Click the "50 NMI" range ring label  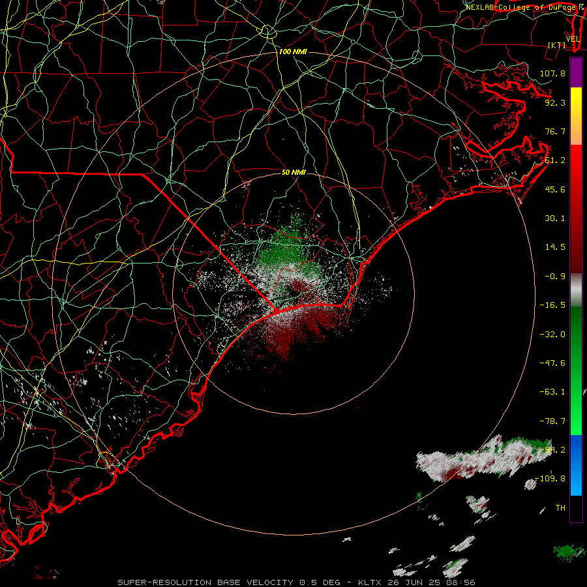[x=293, y=172]
